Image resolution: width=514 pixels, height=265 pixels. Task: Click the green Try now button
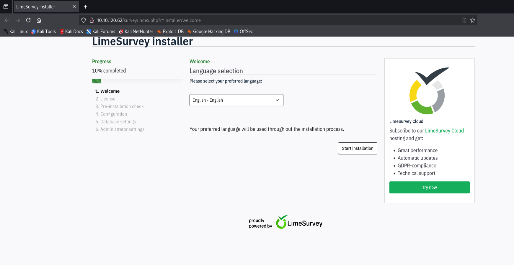coord(430,187)
